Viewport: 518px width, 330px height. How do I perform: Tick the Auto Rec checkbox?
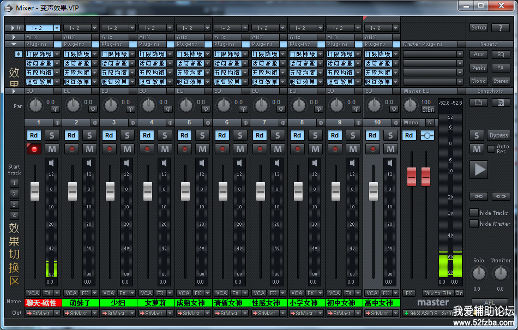[491, 148]
